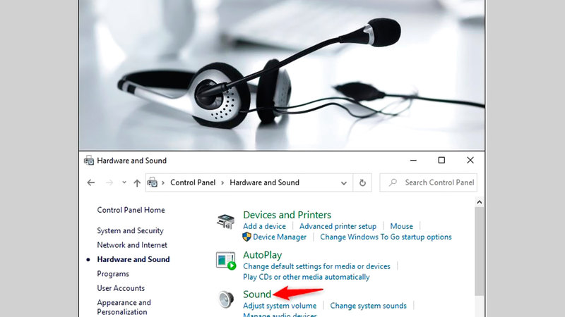
Task: Click the Devices and Printers icon
Action: 225,222
